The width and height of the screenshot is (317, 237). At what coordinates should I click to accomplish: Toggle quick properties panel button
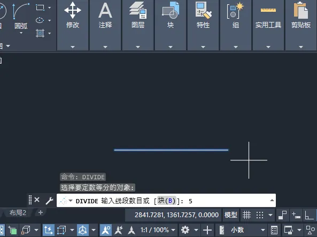(274, 230)
